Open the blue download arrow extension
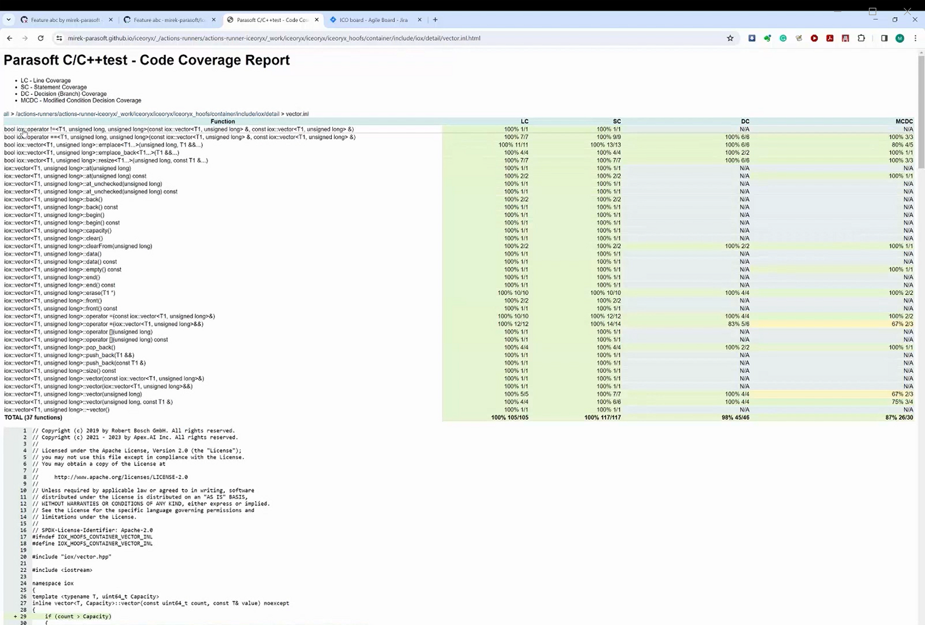Image resolution: width=925 pixels, height=625 pixels. click(x=752, y=38)
